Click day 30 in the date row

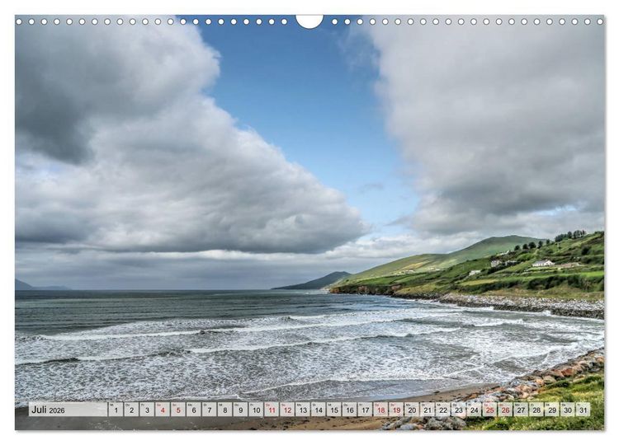[568, 409]
